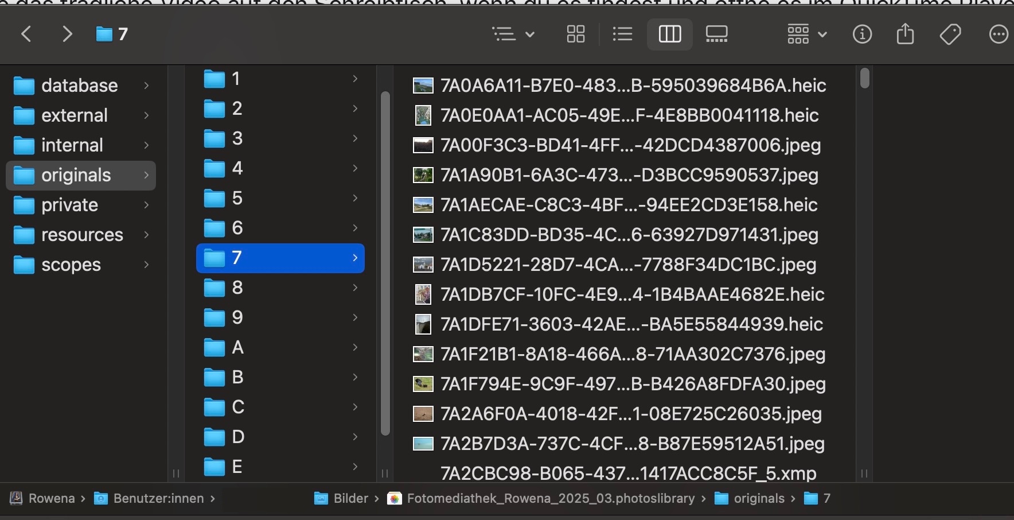
Task: Select the column view toggle
Action: coord(669,34)
